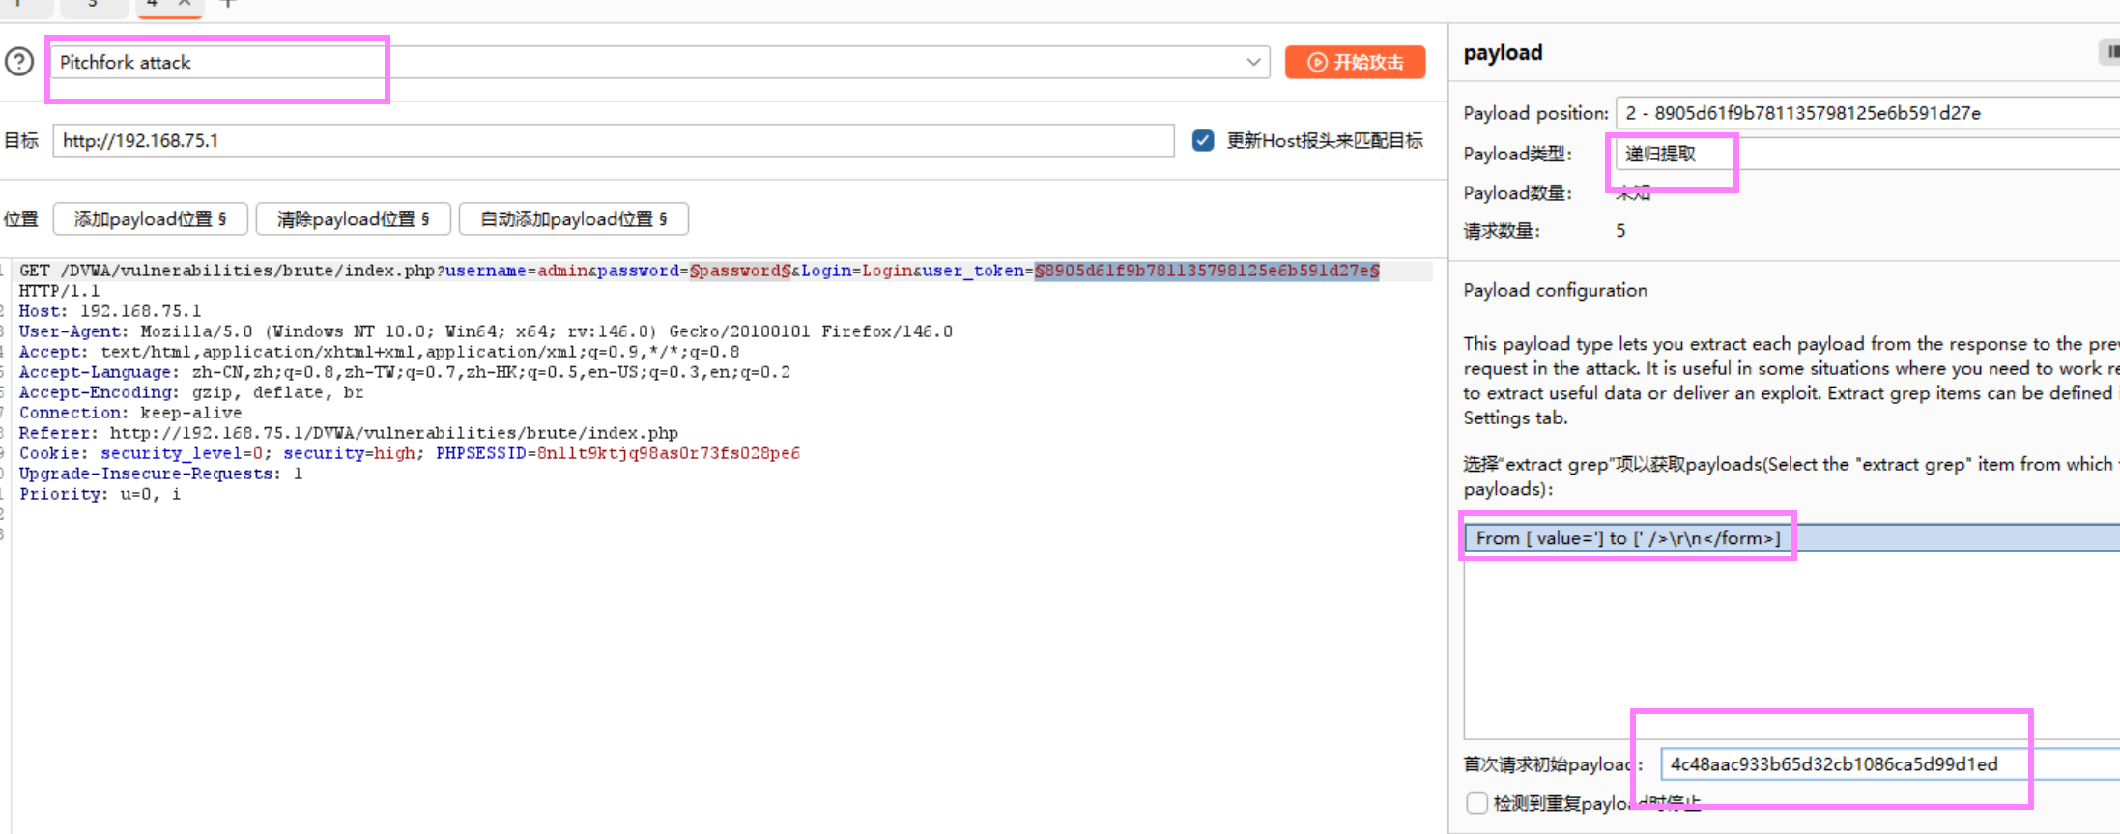
Task: Open the Pitchfork attack type dropdown
Action: point(659,62)
